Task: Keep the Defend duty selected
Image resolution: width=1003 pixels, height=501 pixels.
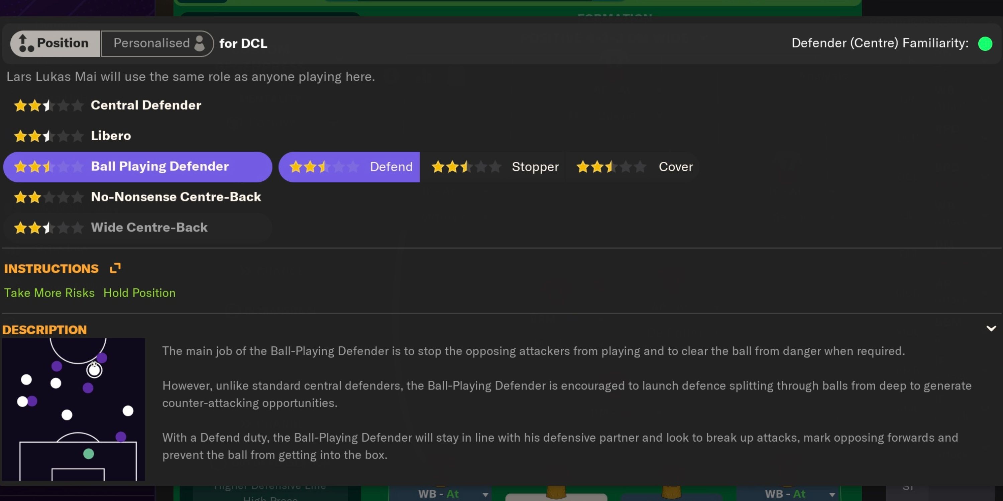Action: 391,167
